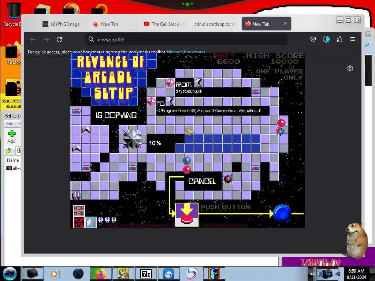375x281 pixels.
Task: Click the 7-Zip up-folder arrow icon
Action: pos(9,150)
